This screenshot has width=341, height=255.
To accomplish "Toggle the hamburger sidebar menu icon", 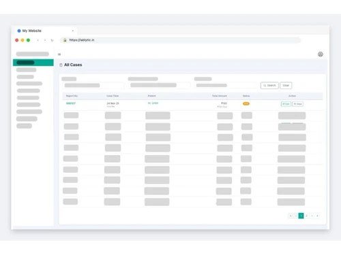I will (59, 54).
